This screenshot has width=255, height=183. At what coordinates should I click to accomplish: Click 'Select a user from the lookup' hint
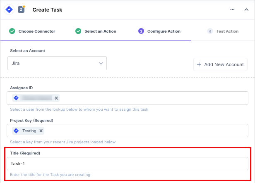click(79, 109)
